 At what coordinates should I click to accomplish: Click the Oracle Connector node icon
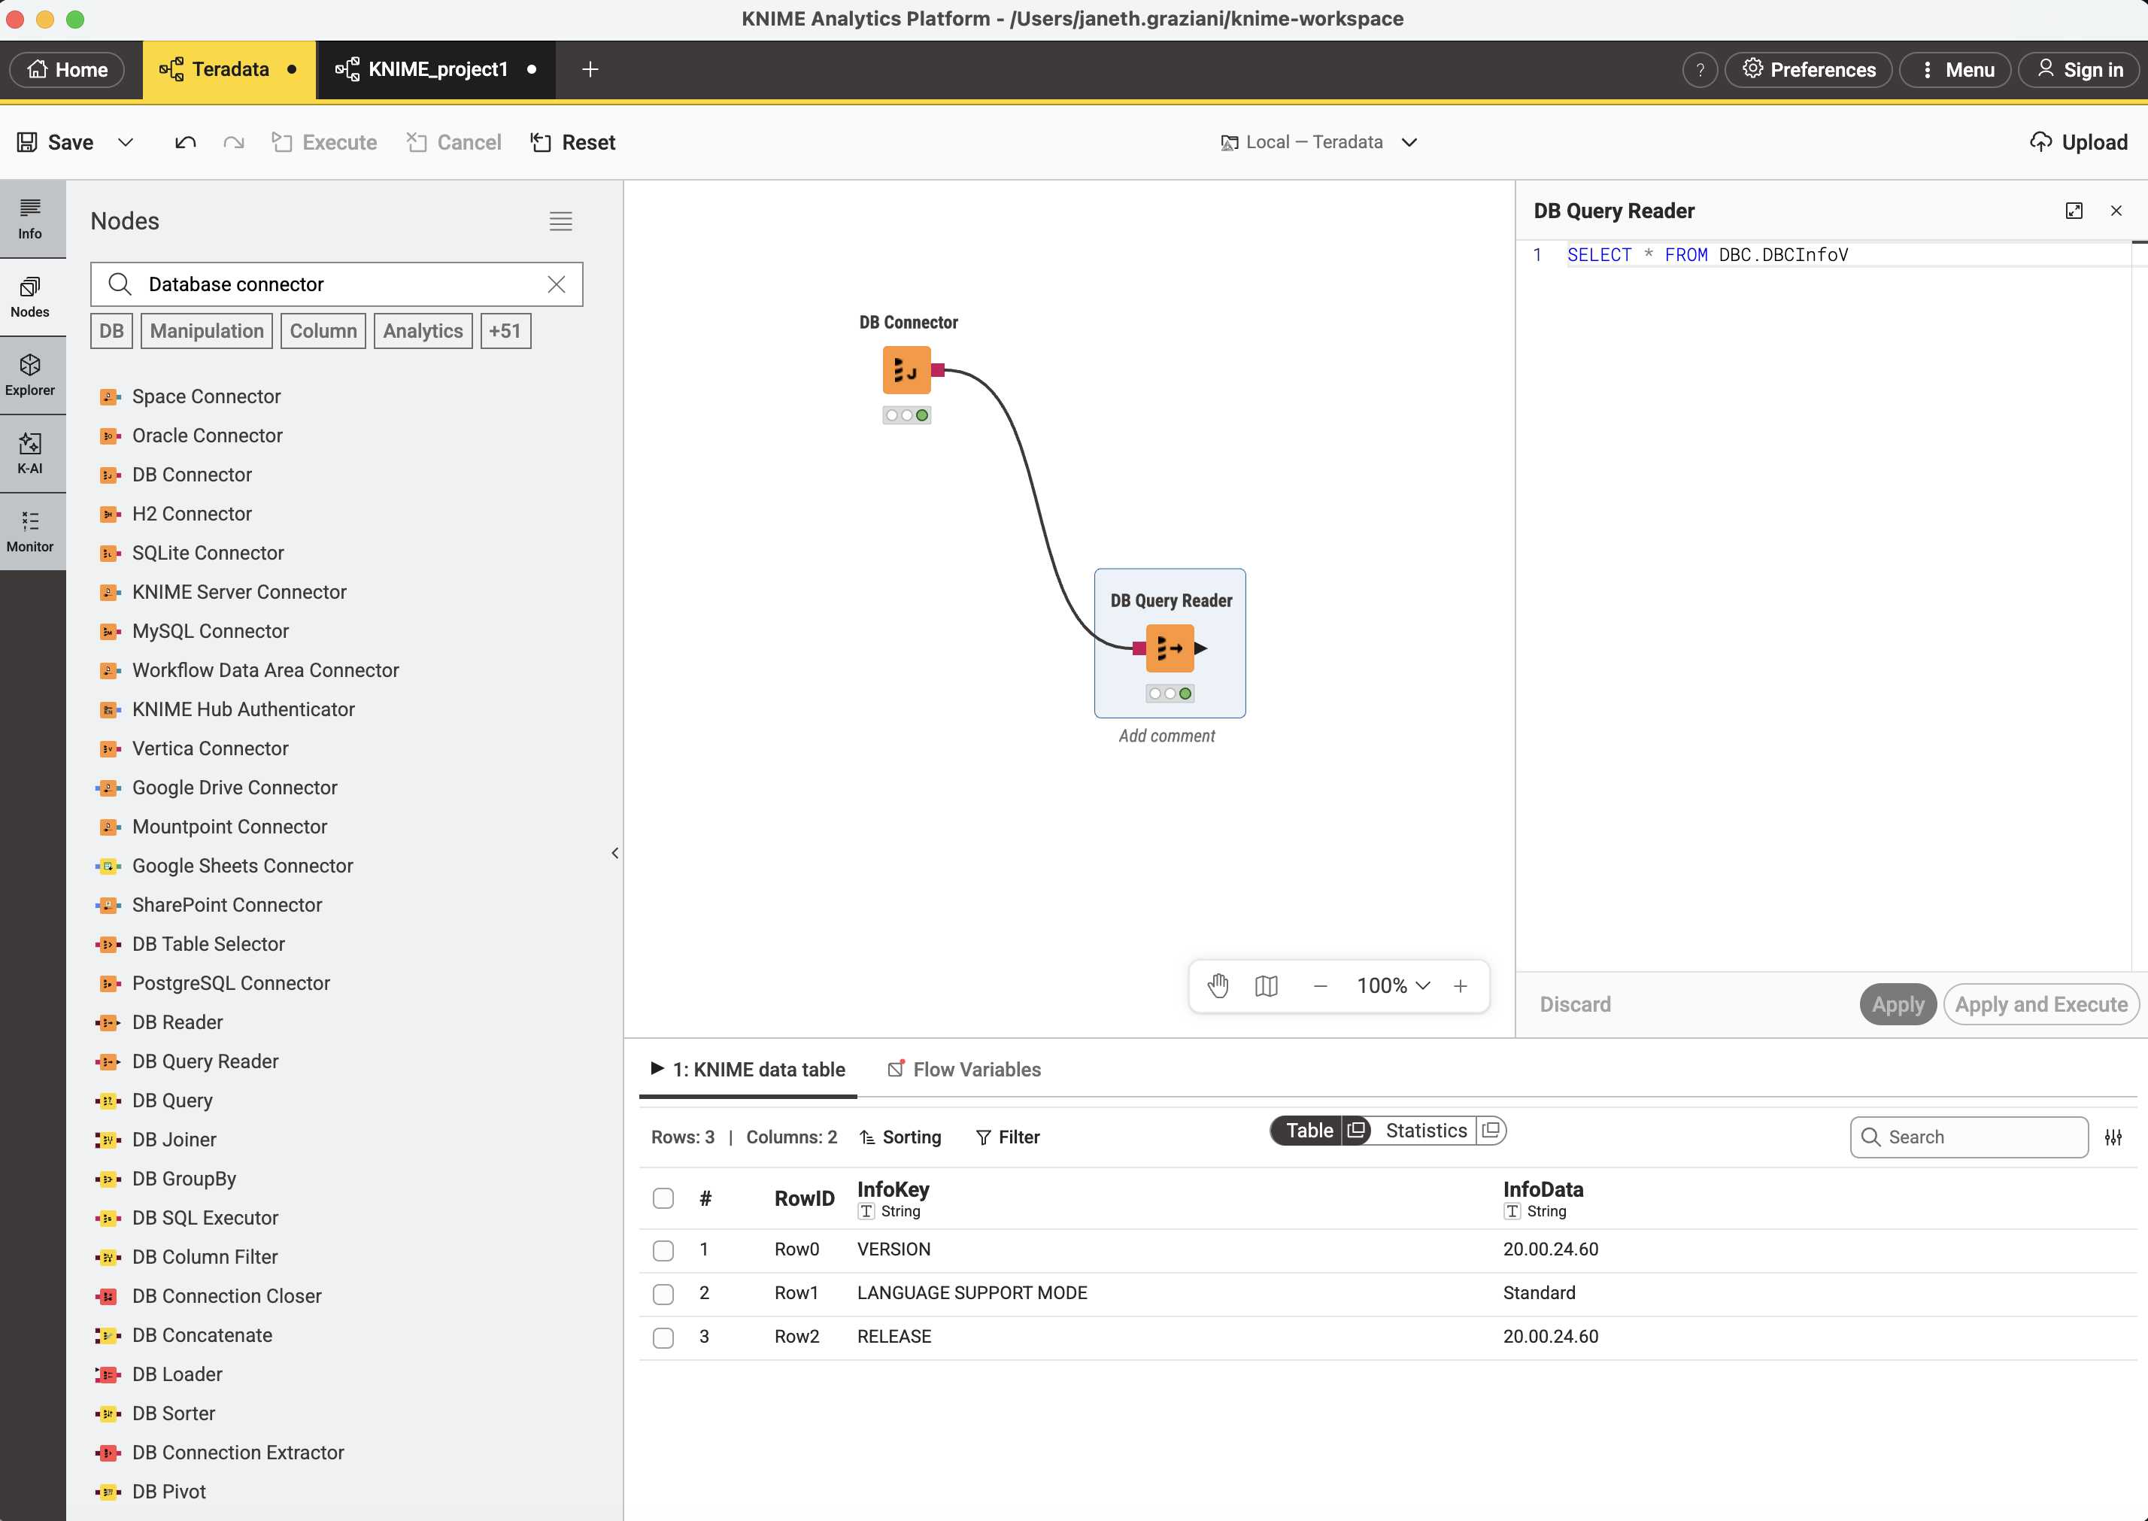(x=108, y=436)
